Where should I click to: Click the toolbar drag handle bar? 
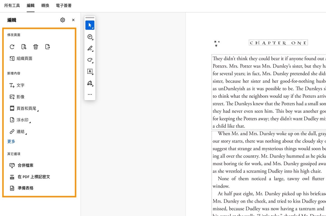(90, 18)
